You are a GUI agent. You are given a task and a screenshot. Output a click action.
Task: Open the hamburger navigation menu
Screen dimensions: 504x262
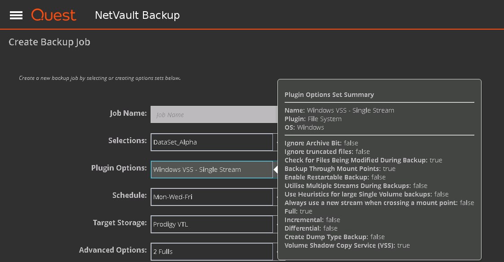[x=16, y=15]
